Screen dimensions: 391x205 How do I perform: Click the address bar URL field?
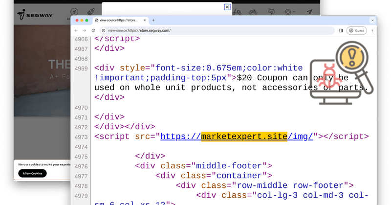[x=217, y=30]
